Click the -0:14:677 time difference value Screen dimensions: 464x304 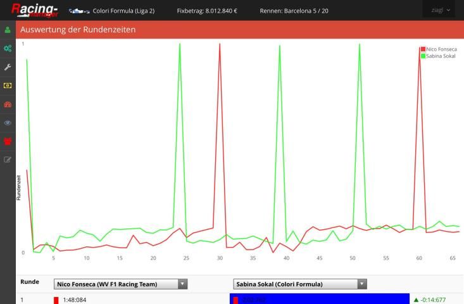(x=432, y=300)
